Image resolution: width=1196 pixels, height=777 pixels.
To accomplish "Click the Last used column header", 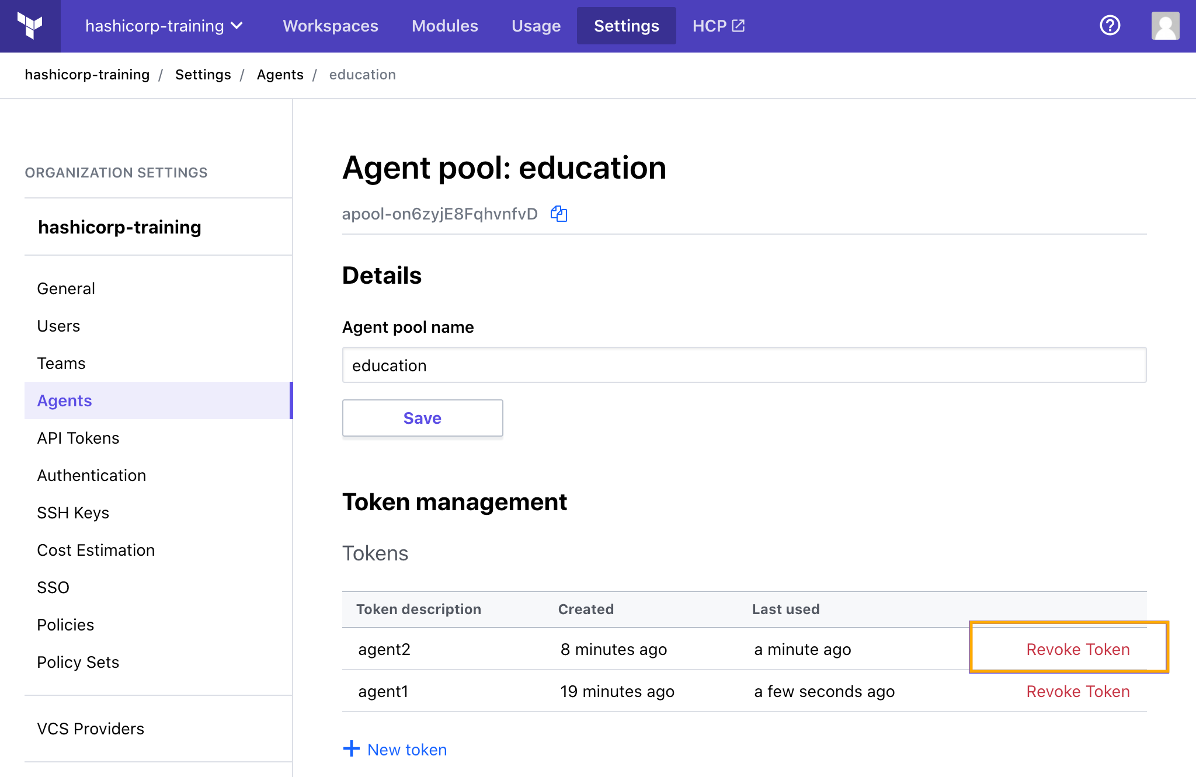I will coord(786,609).
